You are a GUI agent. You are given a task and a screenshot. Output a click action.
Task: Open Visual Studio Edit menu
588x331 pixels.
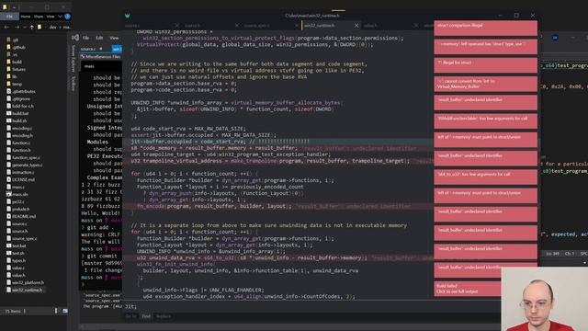[99, 38]
